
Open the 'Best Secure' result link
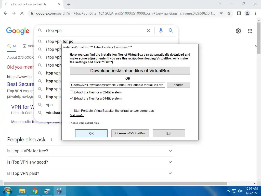[20, 84]
